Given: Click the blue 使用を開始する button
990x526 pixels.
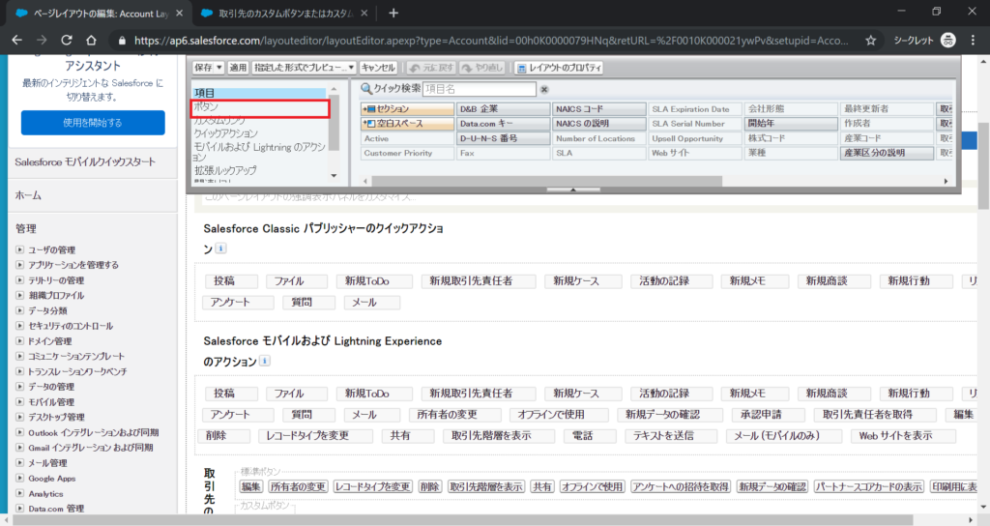Looking at the screenshot, I should click(93, 123).
